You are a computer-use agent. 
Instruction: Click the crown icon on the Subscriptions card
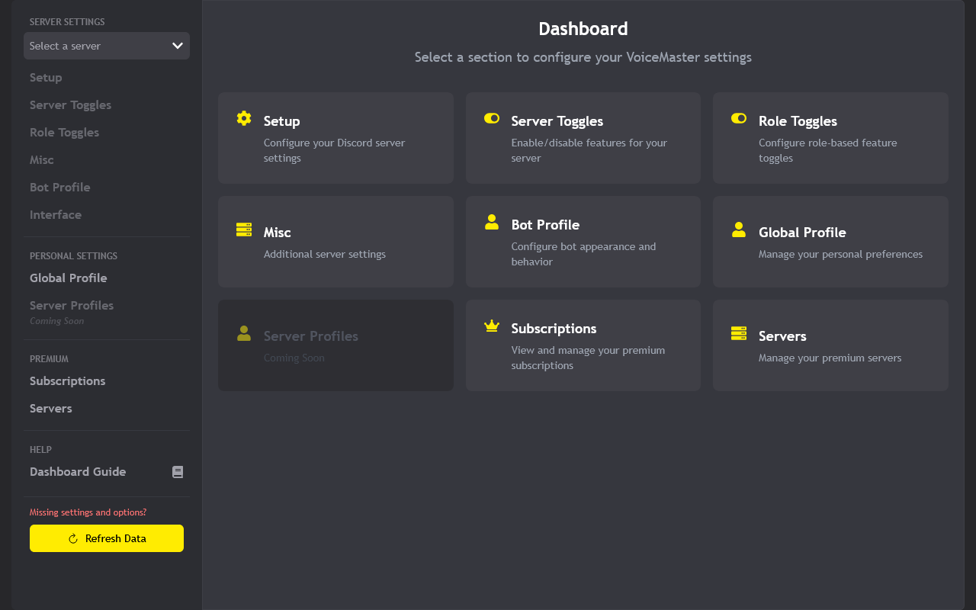pos(490,326)
